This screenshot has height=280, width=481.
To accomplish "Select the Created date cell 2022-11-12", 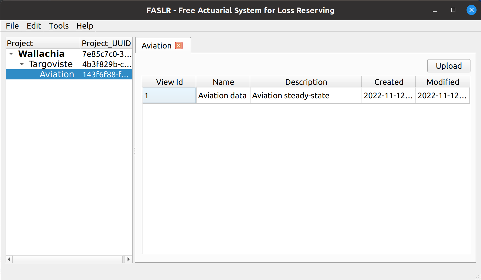I will point(389,95).
